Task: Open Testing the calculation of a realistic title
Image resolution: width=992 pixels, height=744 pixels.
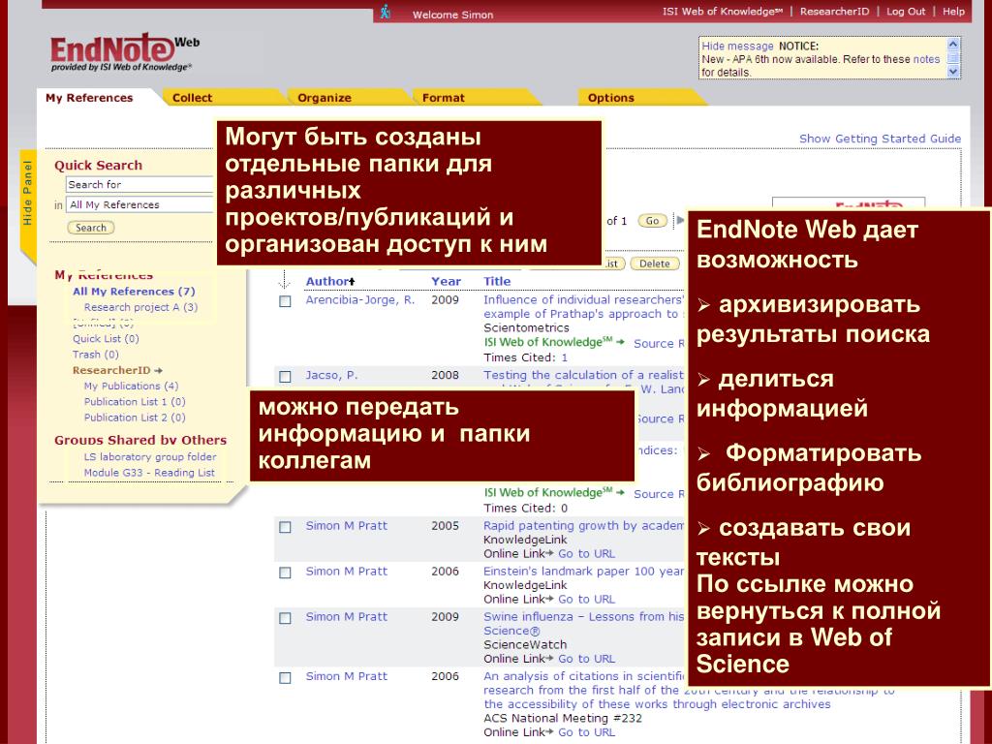Action: (x=583, y=375)
